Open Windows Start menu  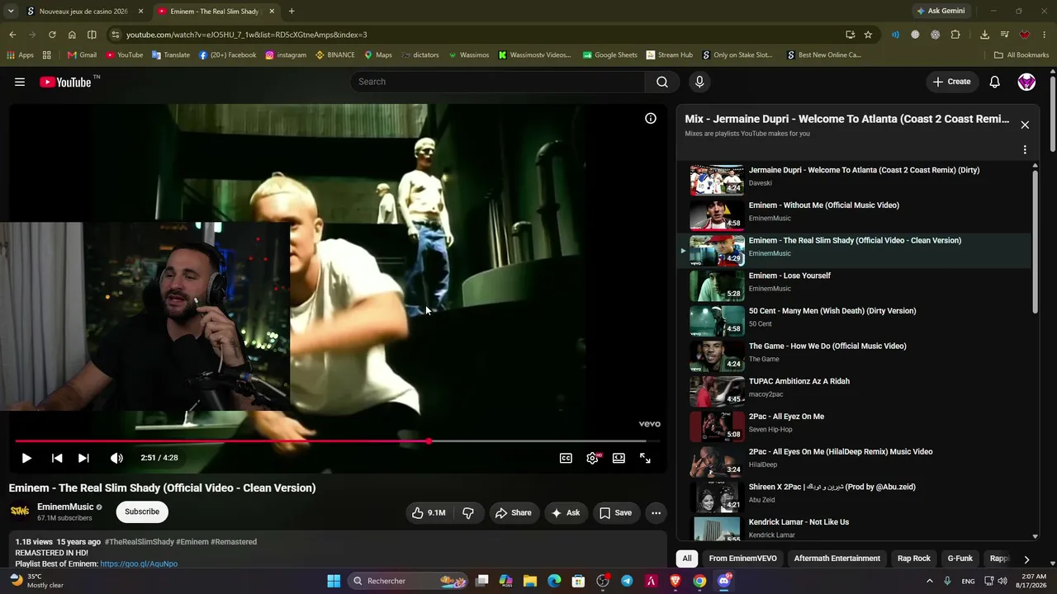pyautogui.click(x=334, y=581)
